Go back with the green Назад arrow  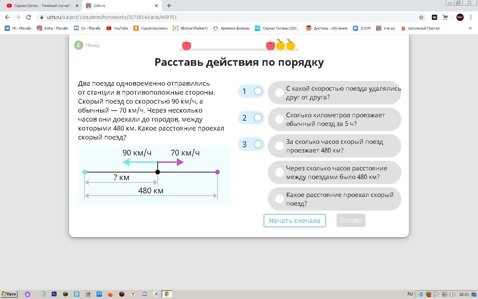point(79,45)
